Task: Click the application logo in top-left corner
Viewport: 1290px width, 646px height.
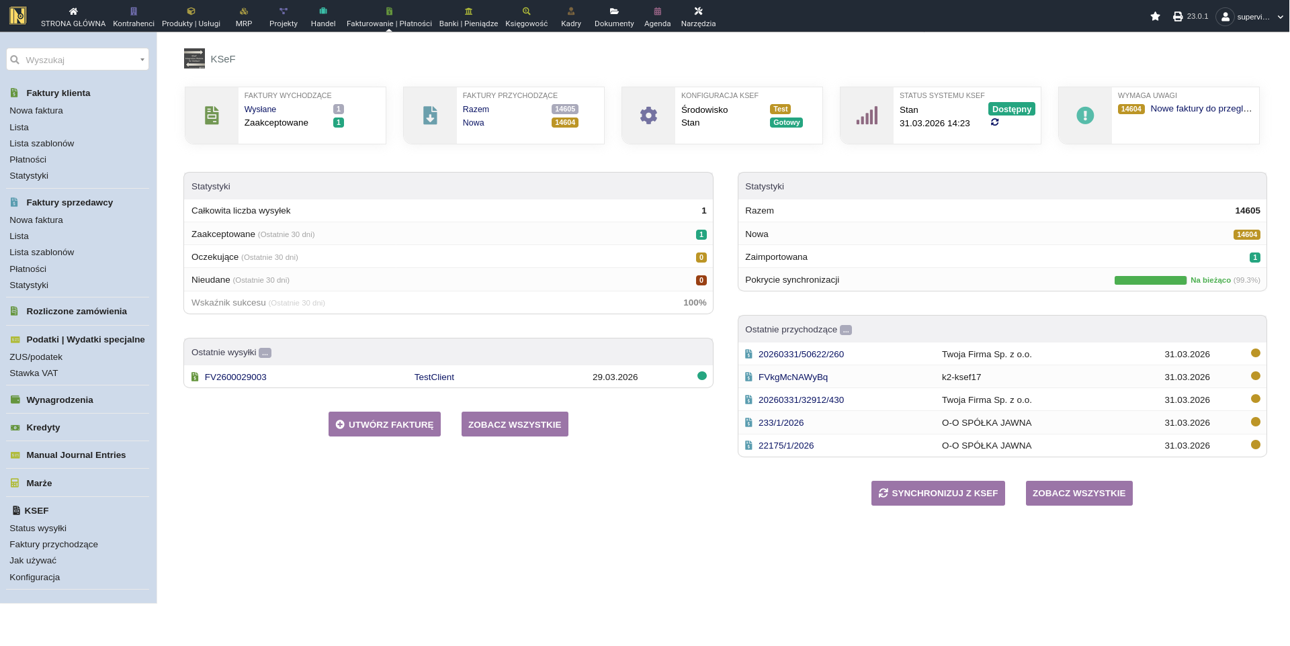Action: (x=18, y=15)
